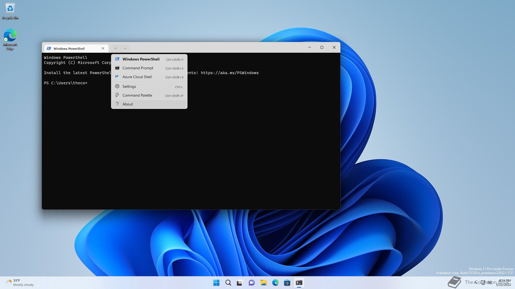Click the https://aka.ms/PSWindows link text
Viewport: 515px width, 289px height.
tap(230, 73)
